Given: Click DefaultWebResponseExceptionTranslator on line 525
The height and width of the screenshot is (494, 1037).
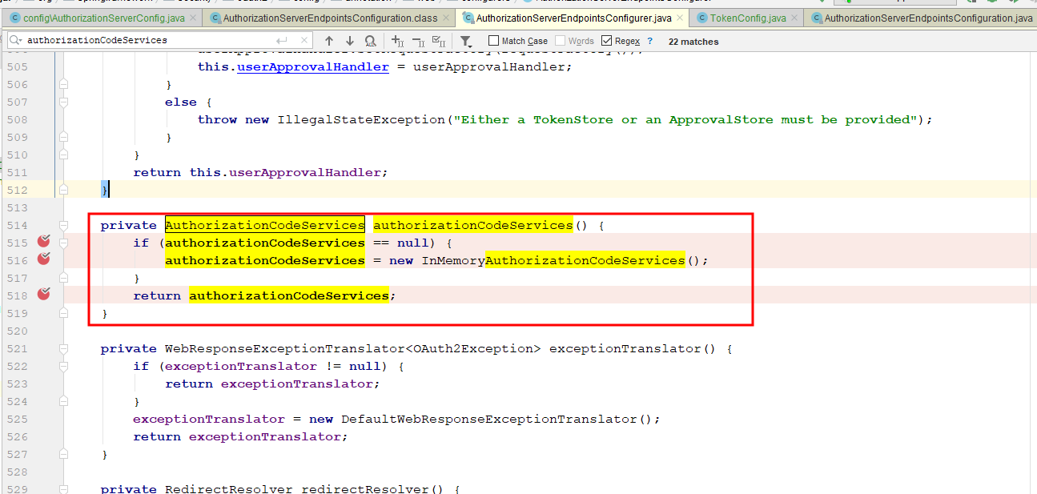Looking at the screenshot, I should pyautogui.click(x=489, y=419).
